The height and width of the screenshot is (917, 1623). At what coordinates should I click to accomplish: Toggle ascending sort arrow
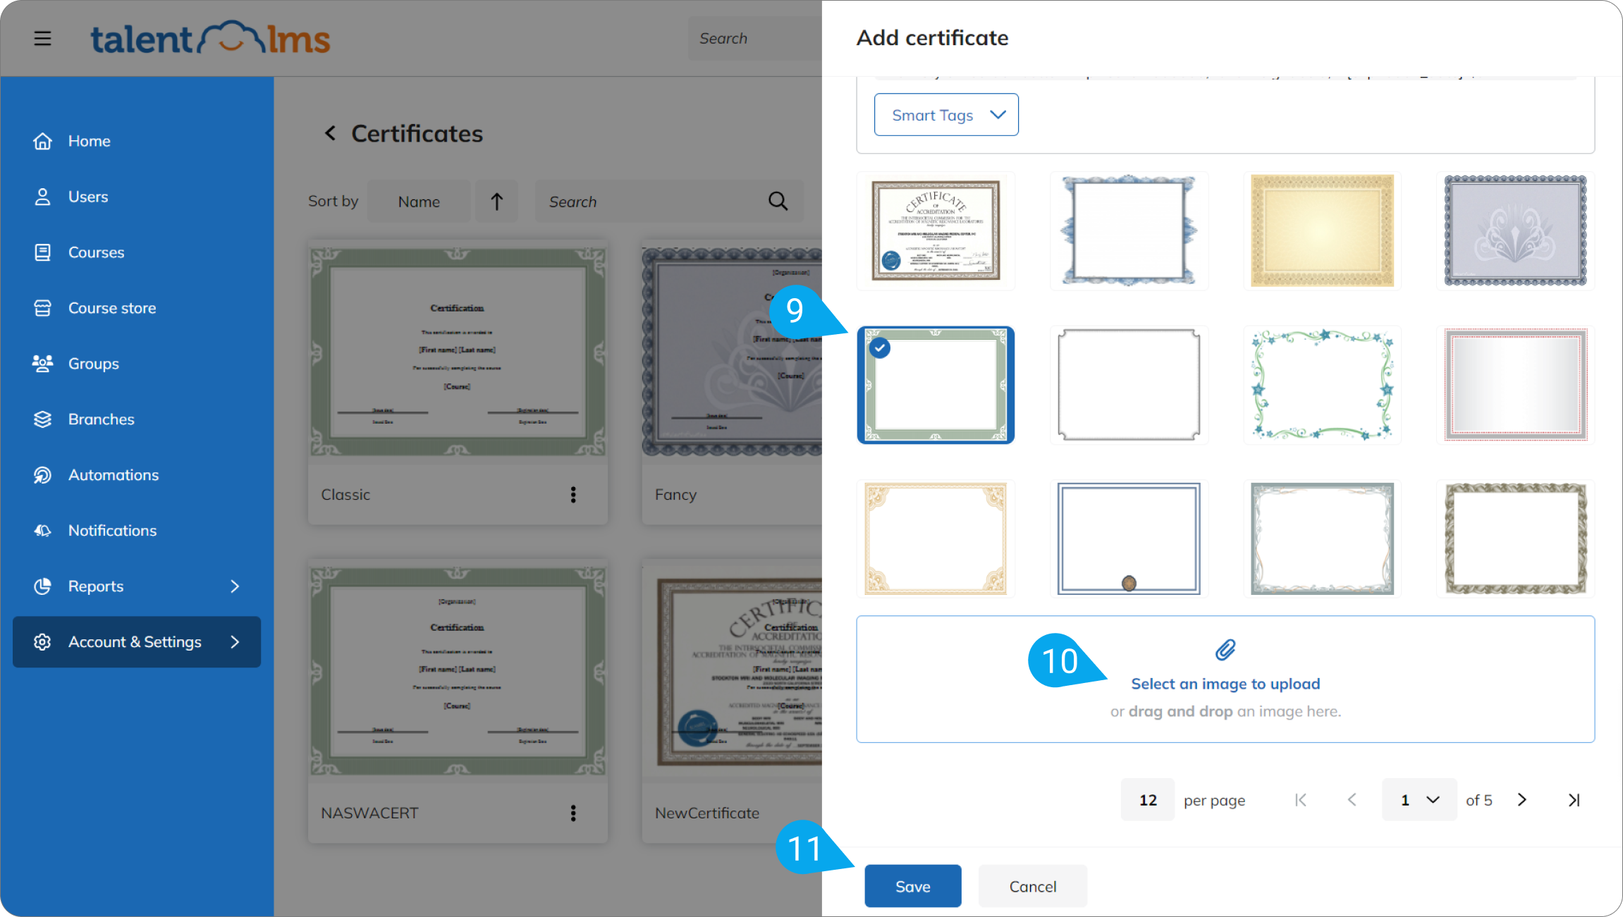click(x=496, y=202)
